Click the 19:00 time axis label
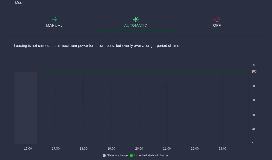 point(111,149)
